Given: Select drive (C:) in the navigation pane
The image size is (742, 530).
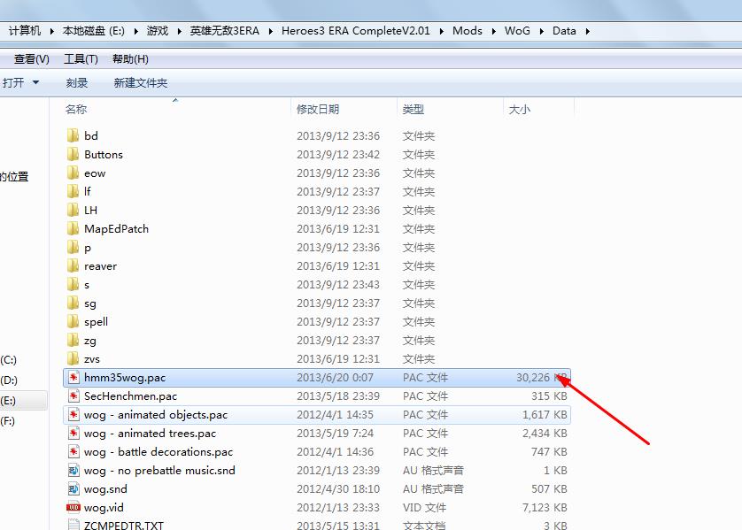Looking at the screenshot, I should 9,360.
